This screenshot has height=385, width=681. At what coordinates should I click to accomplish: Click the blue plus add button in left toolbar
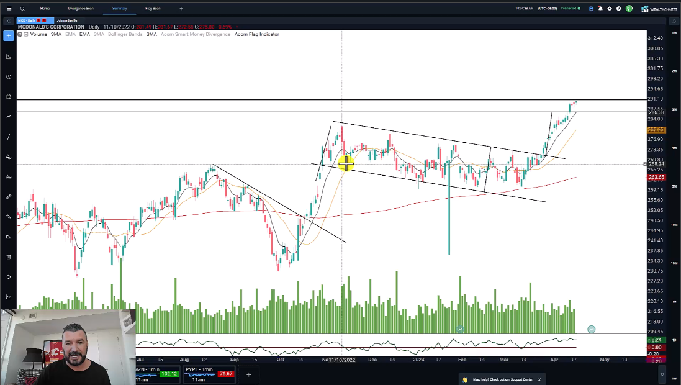9,35
